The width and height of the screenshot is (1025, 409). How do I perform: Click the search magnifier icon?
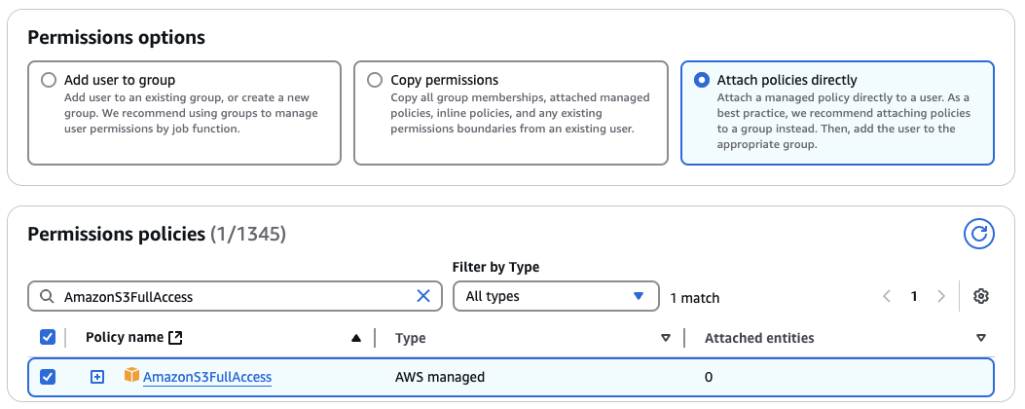(x=47, y=297)
